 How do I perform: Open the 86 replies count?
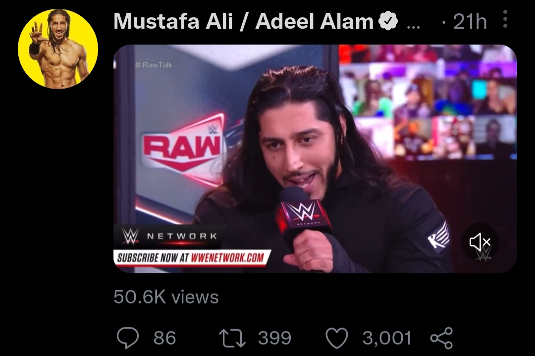click(165, 338)
